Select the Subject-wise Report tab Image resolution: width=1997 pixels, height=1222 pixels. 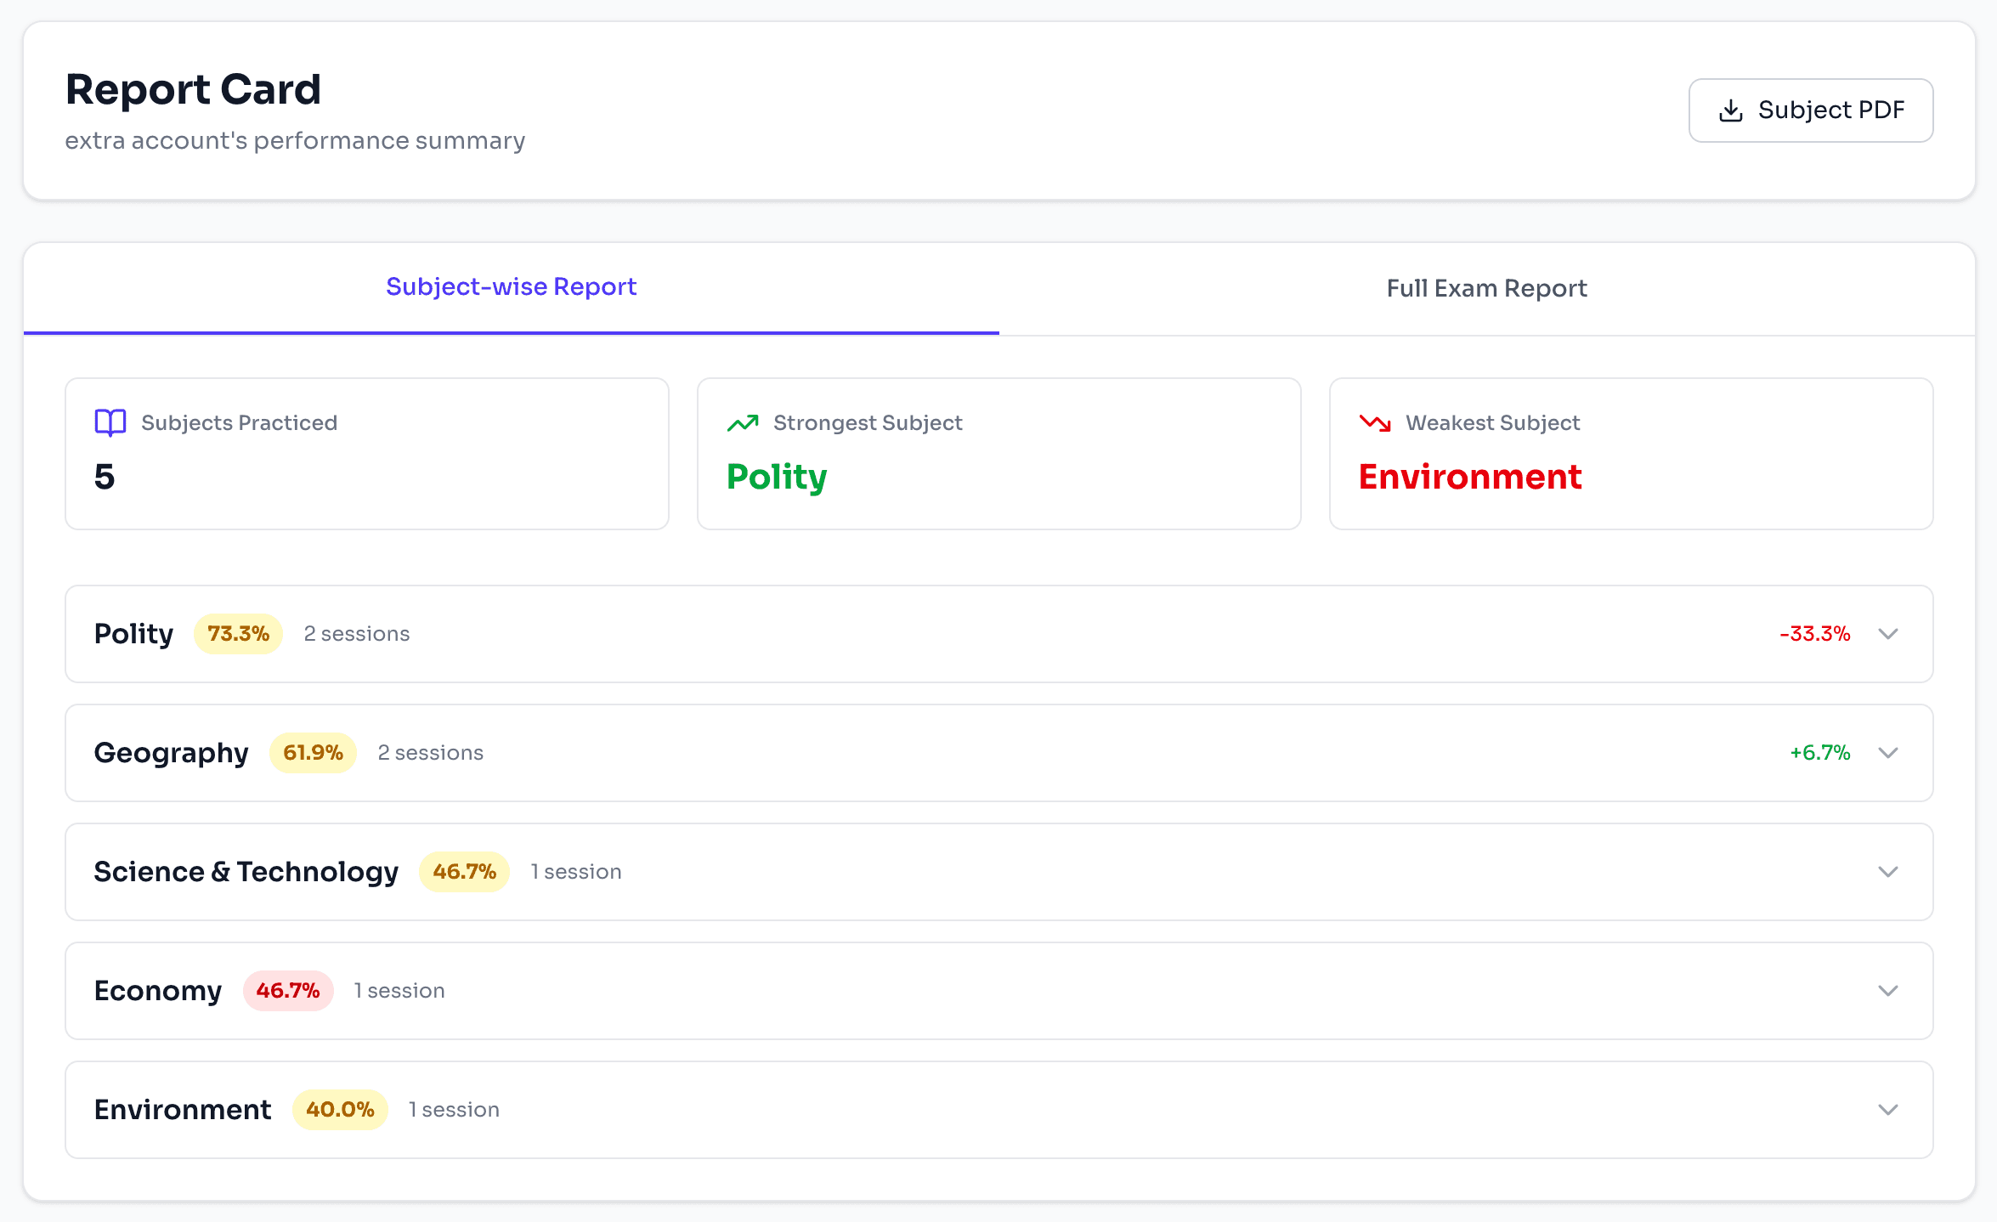[511, 286]
